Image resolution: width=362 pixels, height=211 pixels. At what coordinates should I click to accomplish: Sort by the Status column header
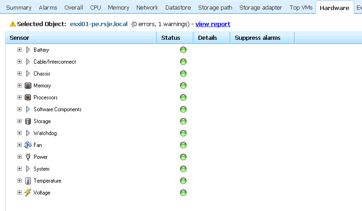tap(171, 38)
